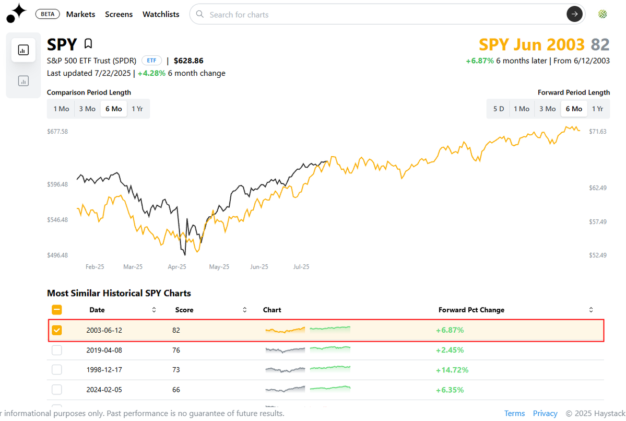
Task: Set comparison period to 3 Mo
Action: tap(87, 109)
